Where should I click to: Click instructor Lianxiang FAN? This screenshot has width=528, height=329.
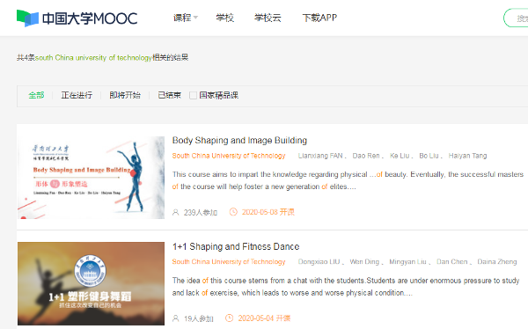point(320,156)
